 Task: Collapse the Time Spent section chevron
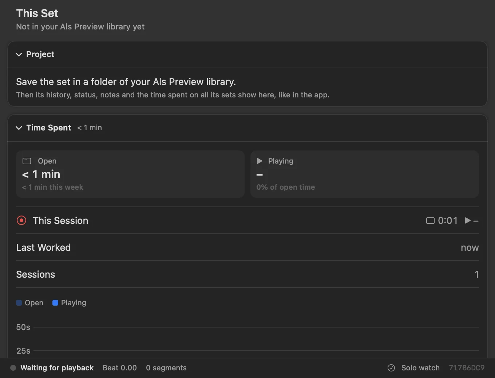click(x=19, y=128)
